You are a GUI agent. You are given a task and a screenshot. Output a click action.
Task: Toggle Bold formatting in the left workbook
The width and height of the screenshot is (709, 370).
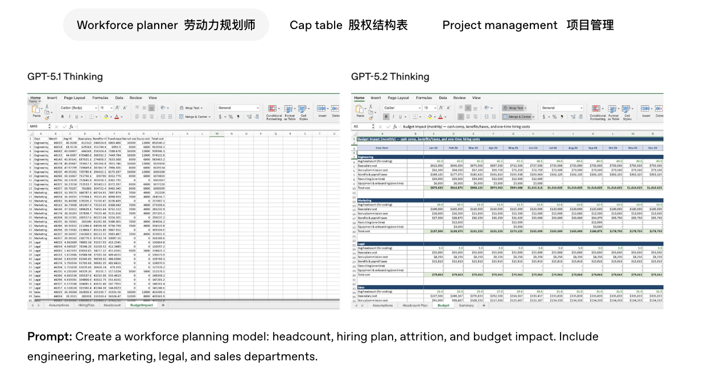[x=62, y=116]
